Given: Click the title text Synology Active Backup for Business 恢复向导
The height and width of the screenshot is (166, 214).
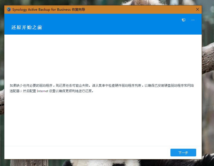Looking at the screenshot, I should [x=49, y=10].
